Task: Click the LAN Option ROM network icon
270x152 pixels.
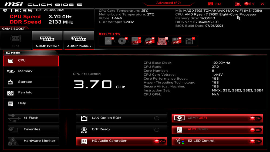Action: click(84, 118)
